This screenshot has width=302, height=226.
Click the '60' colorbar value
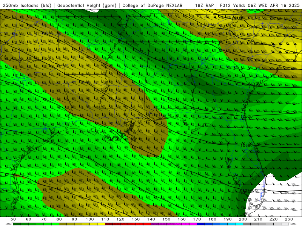[29, 219]
